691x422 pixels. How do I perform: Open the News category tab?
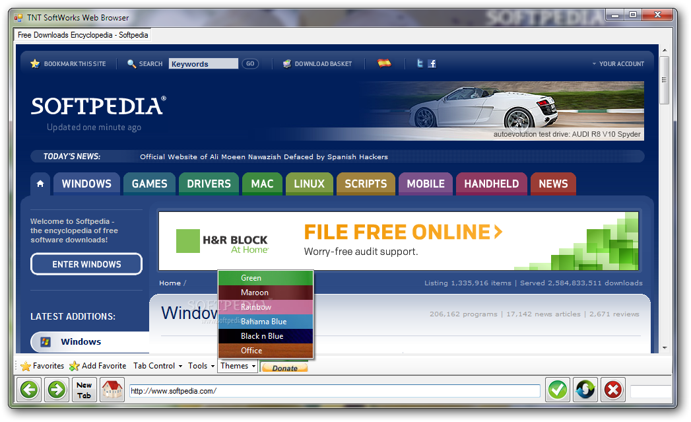(x=553, y=184)
